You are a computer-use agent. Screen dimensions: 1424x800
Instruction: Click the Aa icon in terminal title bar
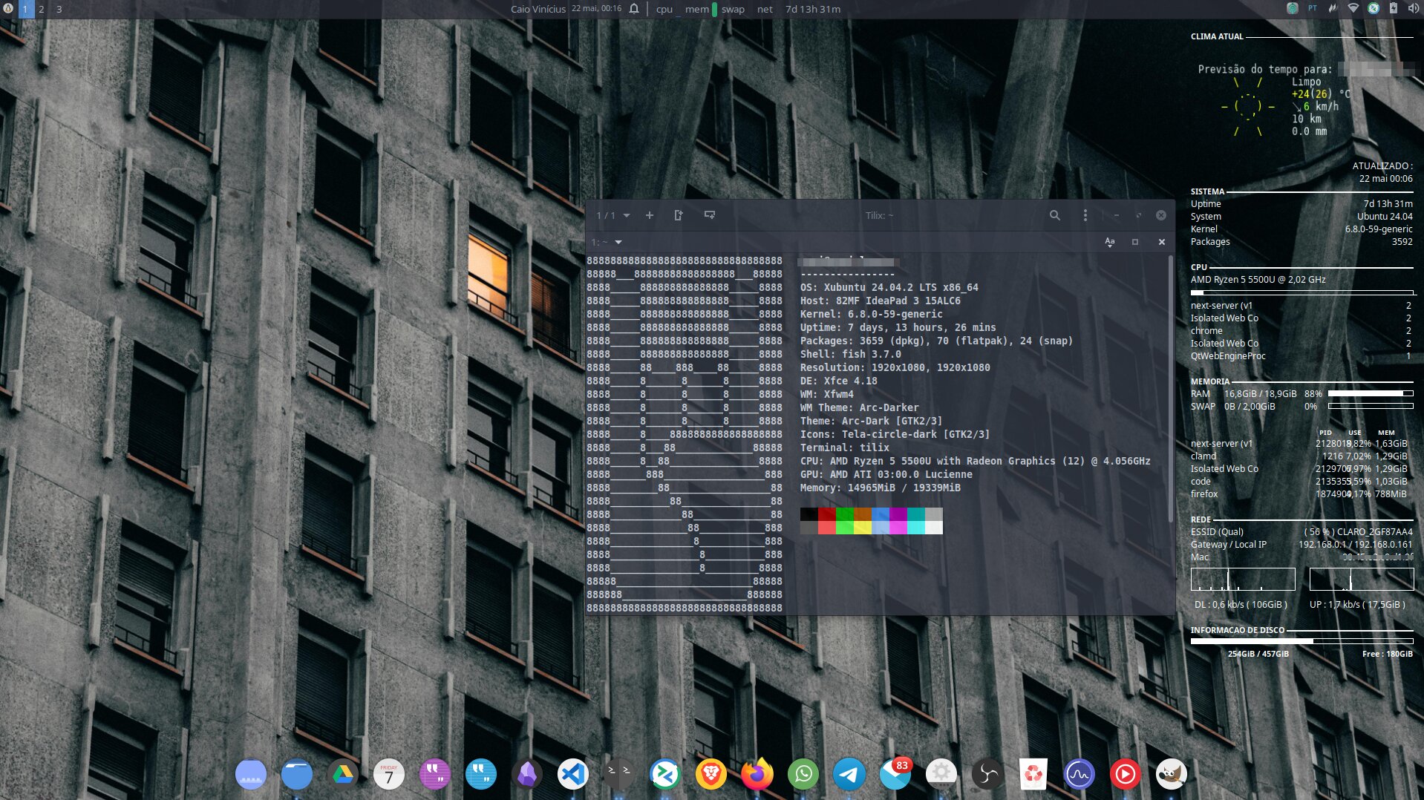tap(1109, 242)
